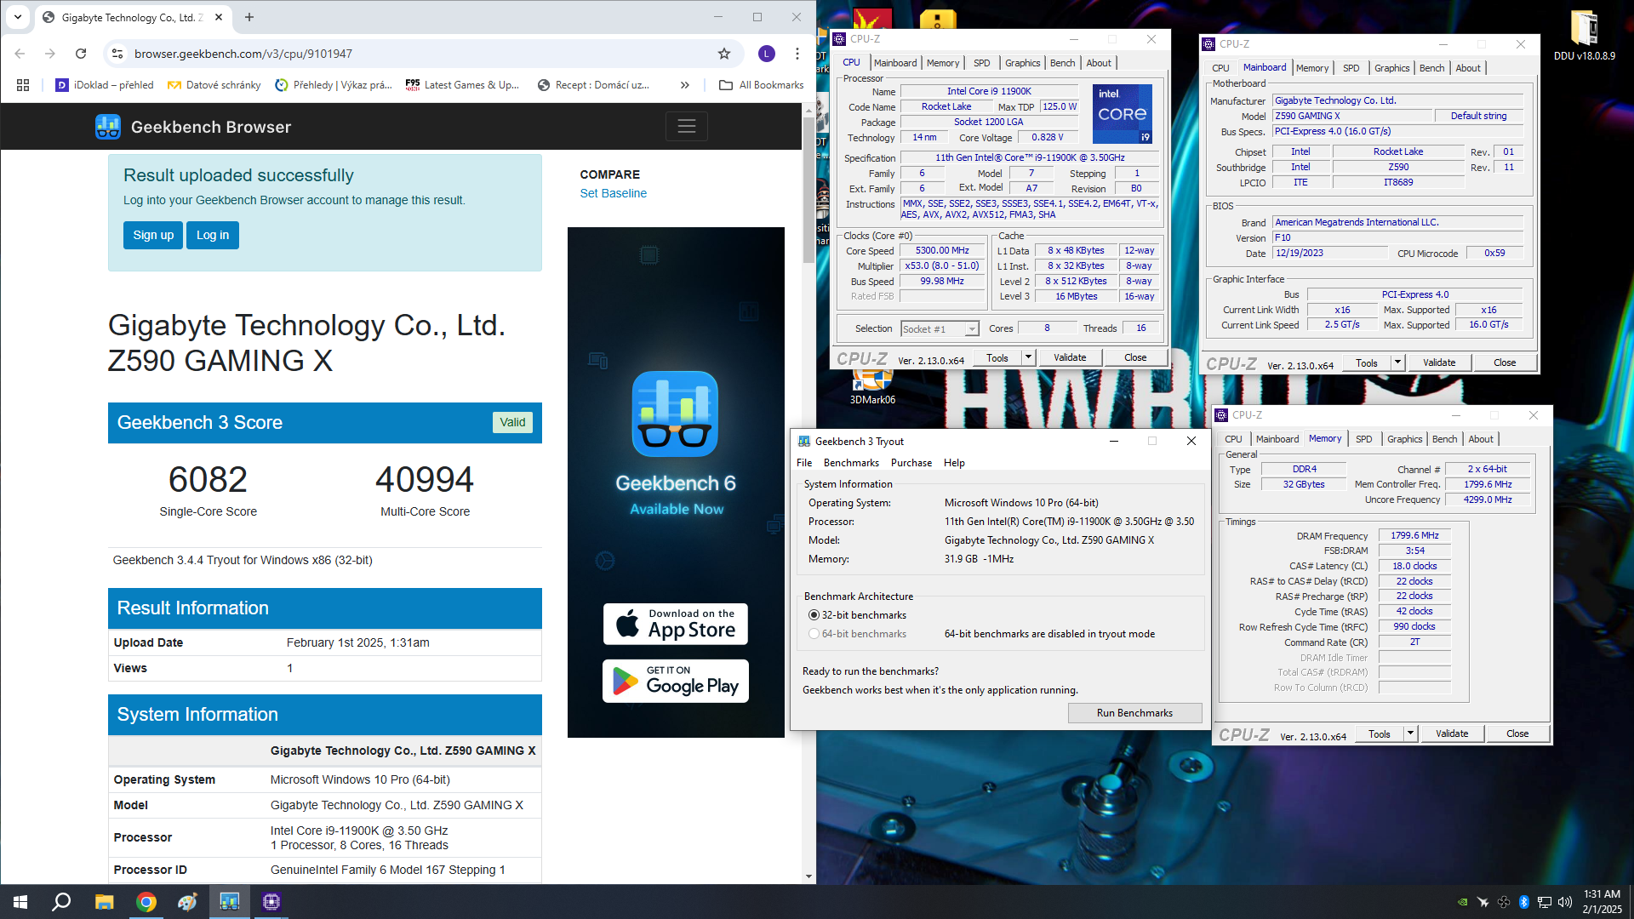The height and width of the screenshot is (919, 1634).
Task: Open Purchase menu in Geekbench 3 Tryout
Action: coord(911,463)
